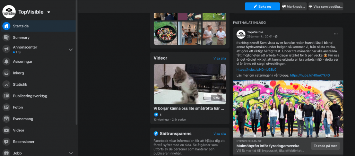
Task: Open the TopVisible page switcher dropdown arrow
Action: pos(49,12)
